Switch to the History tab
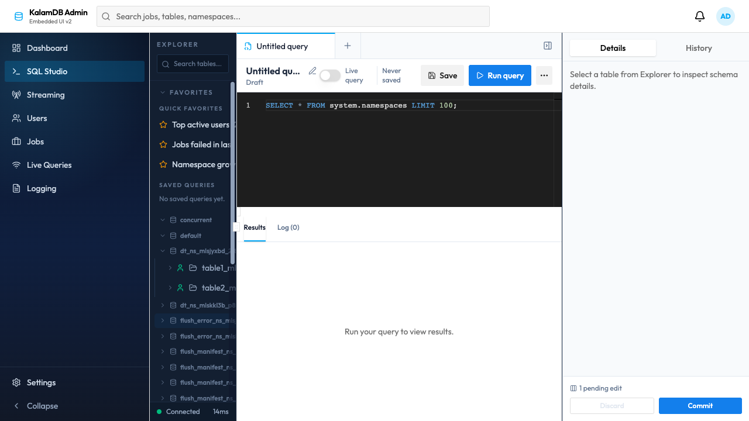This screenshot has width=749, height=421. [x=699, y=48]
